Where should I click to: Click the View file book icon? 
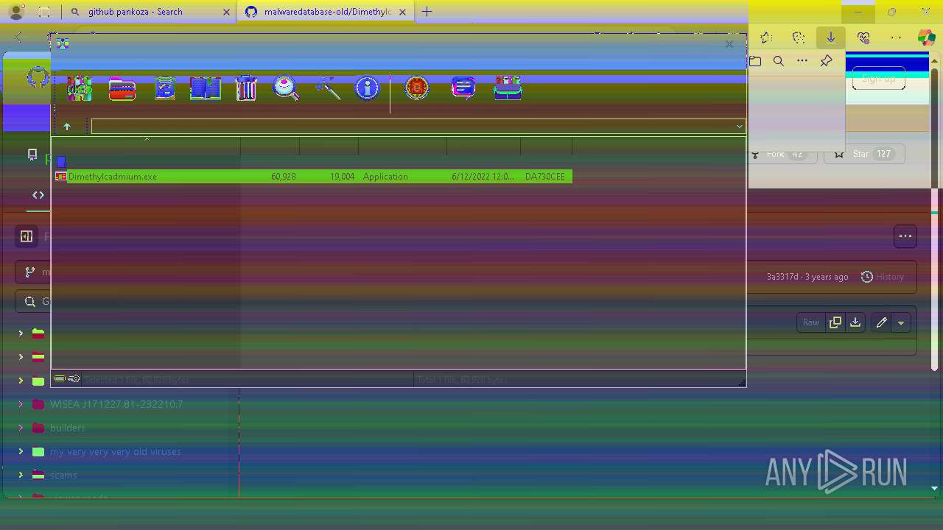[206, 88]
